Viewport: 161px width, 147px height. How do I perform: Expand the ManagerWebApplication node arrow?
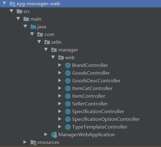[46, 134]
